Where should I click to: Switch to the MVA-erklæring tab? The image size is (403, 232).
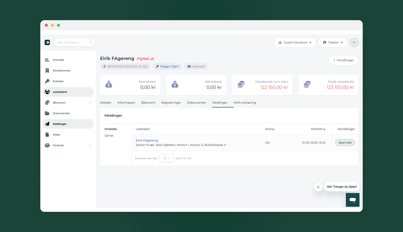pos(245,103)
